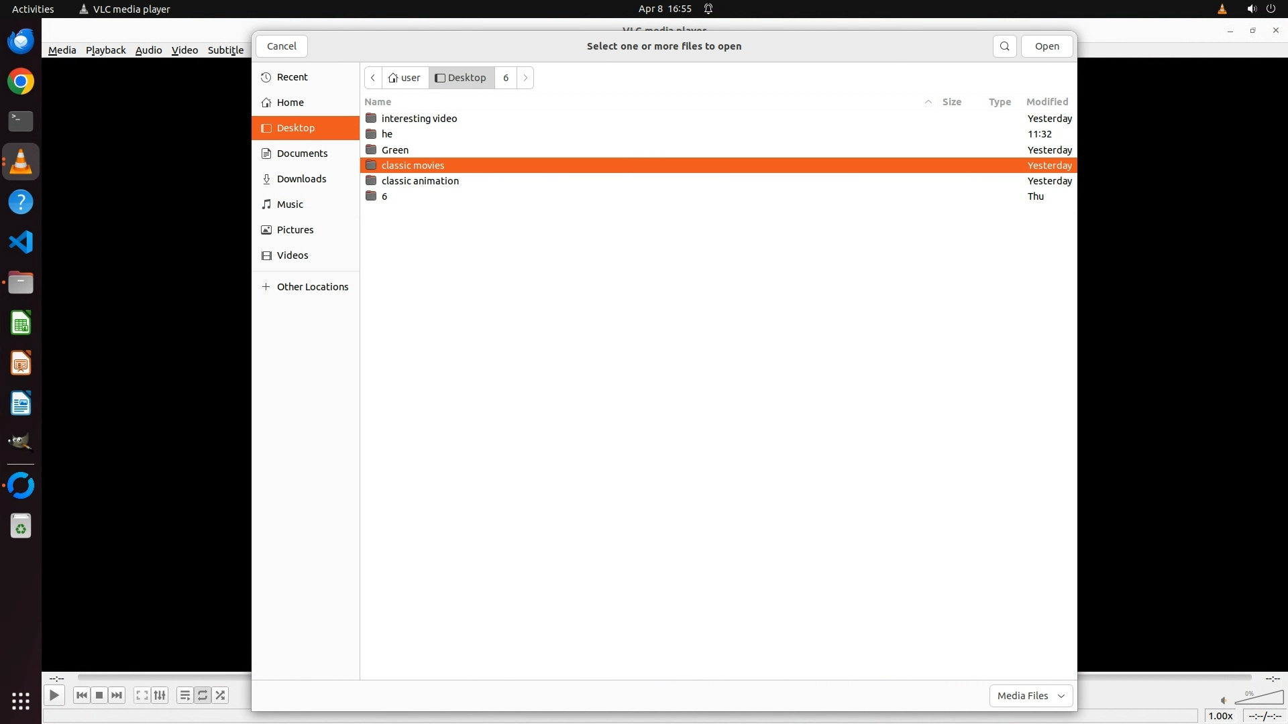Toggle the shuffle random button
The image size is (1288, 724).
[x=221, y=695]
